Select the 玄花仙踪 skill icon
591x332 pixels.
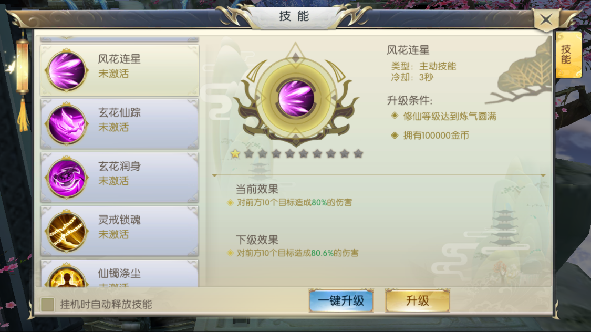[66, 124]
